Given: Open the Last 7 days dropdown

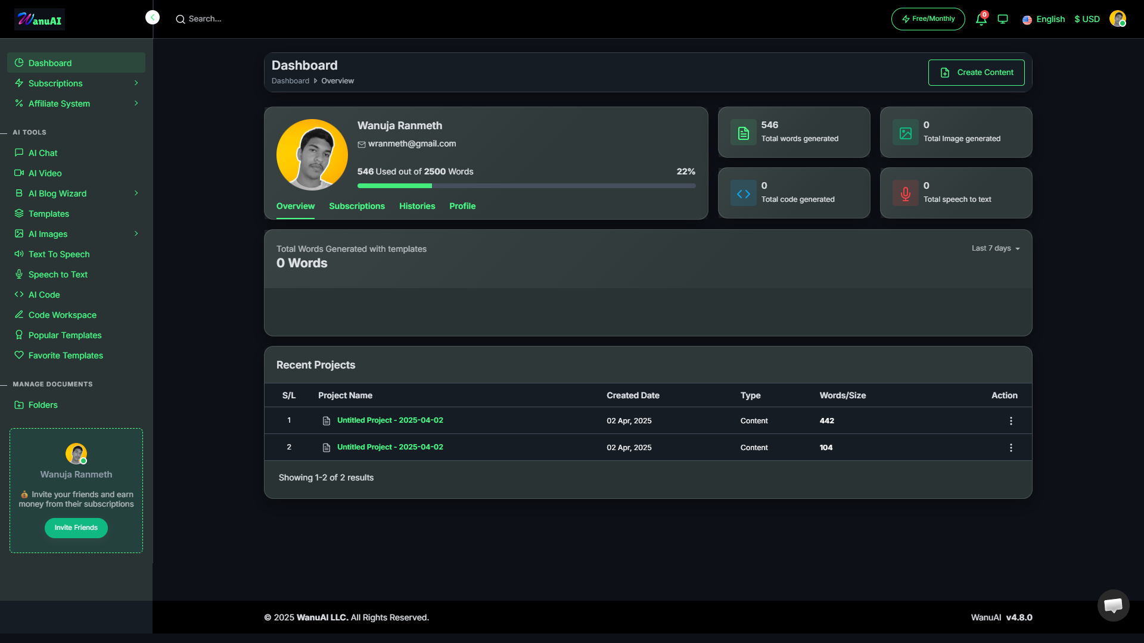Looking at the screenshot, I should pos(996,248).
